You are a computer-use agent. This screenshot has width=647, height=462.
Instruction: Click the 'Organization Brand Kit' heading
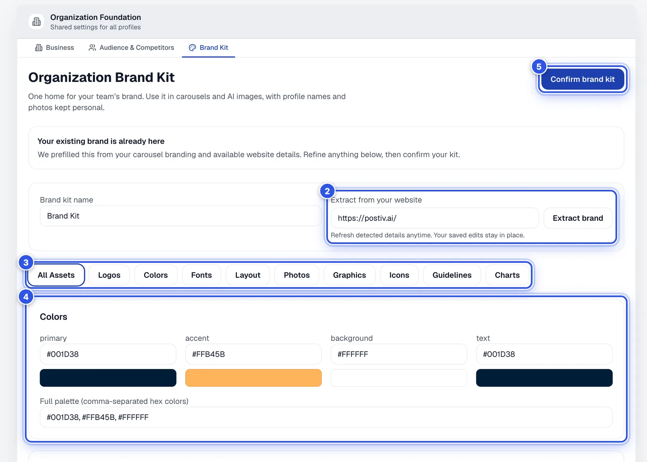[x=101, y=77]
